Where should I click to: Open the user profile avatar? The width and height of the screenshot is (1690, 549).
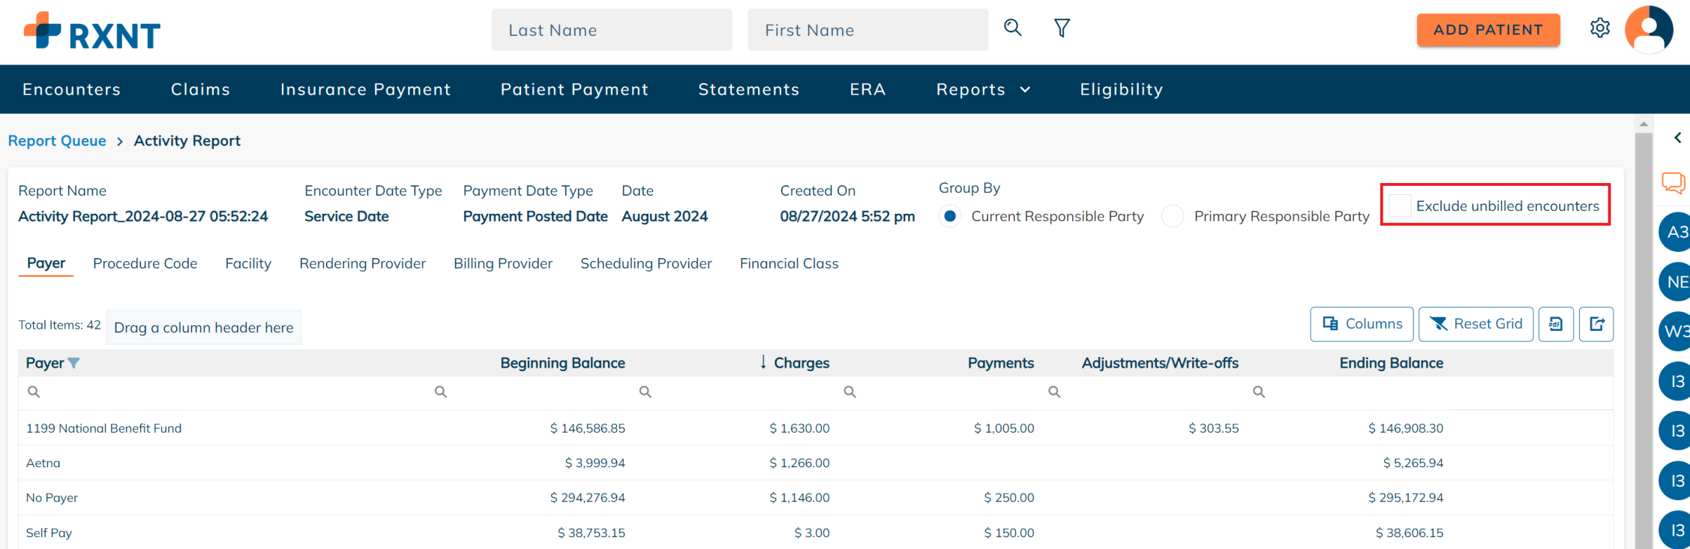1648,30
